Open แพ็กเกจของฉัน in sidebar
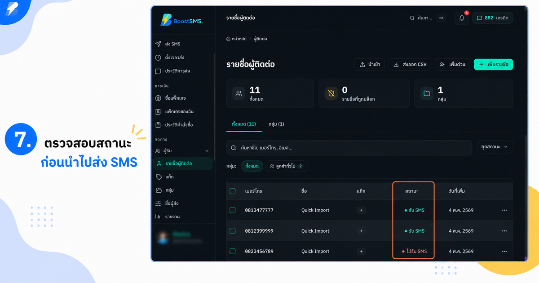The image size is (539, 283). coord(174,111)
